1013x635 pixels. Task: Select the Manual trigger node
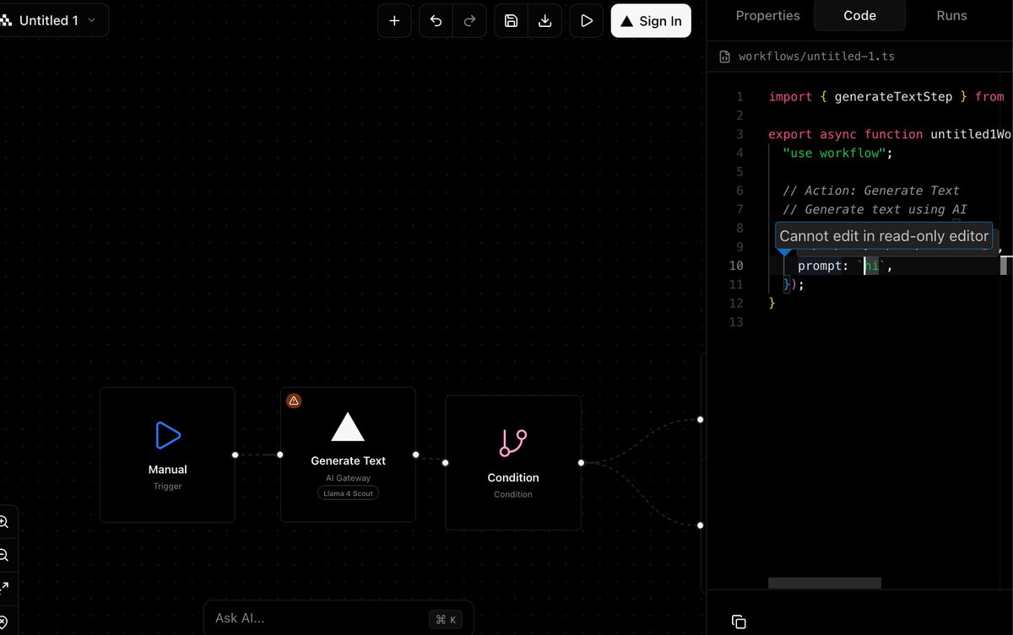click(x=167, y=455)
